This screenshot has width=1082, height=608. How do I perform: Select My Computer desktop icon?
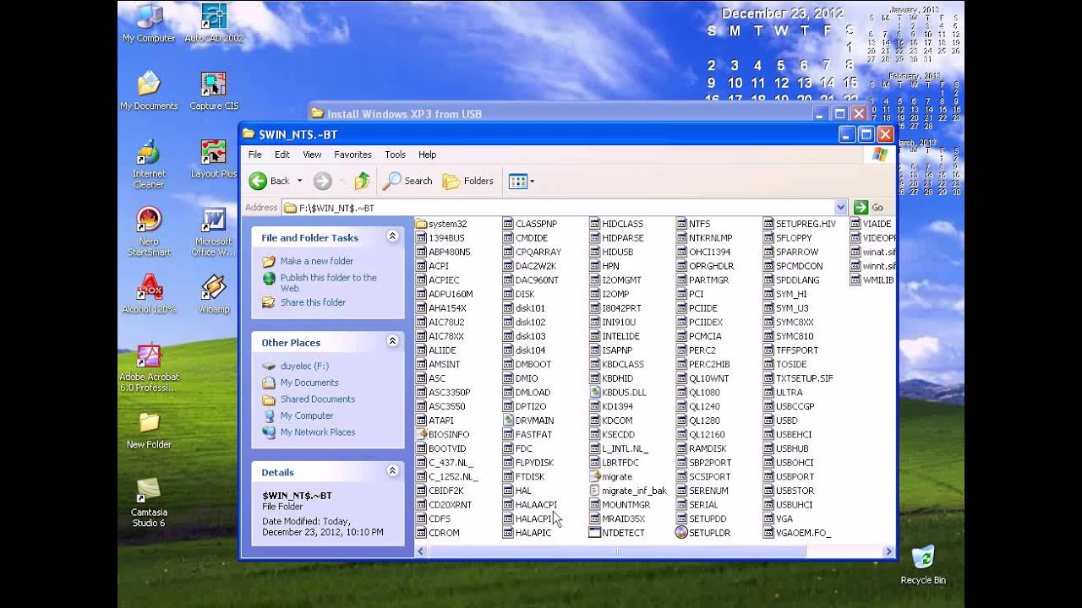(x=149, y=24)
